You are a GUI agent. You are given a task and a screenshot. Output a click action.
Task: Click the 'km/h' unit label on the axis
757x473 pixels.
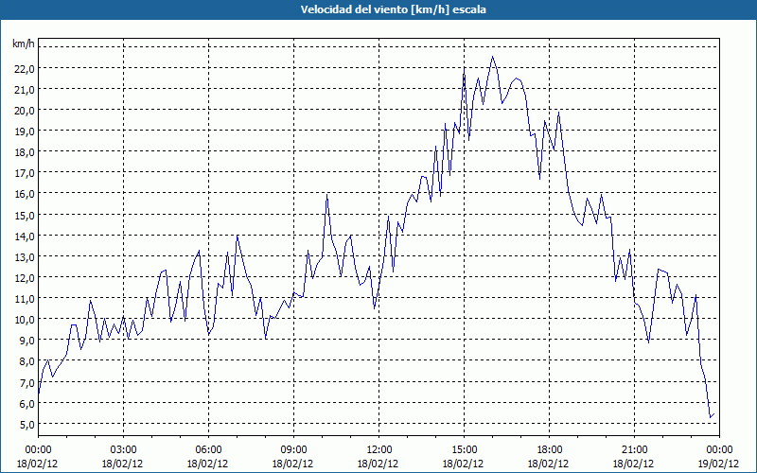tap(24, 44)
